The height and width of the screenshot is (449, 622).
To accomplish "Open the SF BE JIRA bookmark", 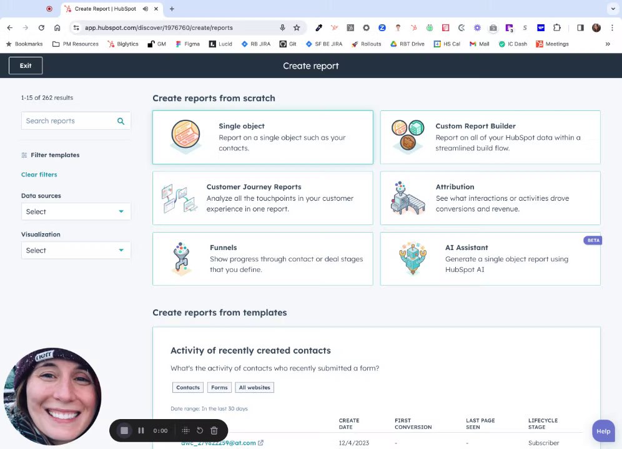I will point(324,44).
